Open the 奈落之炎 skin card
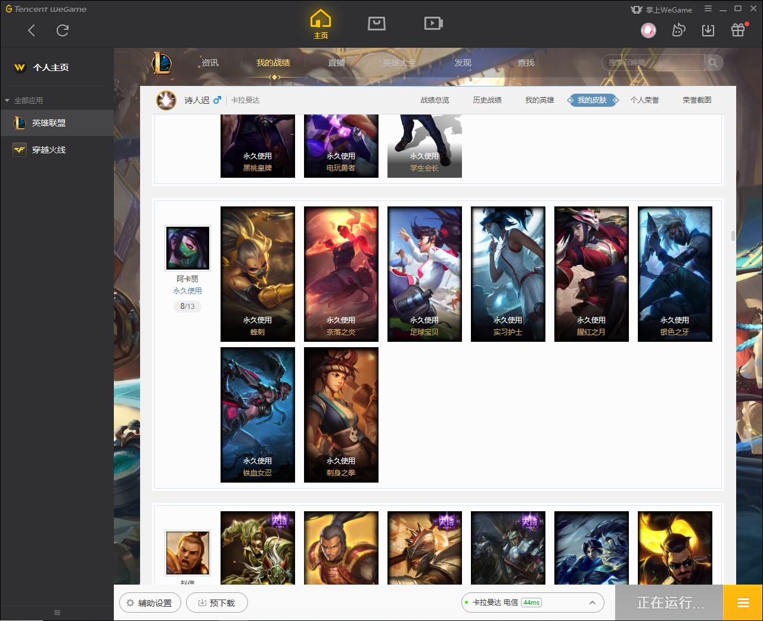 click(341, 274)
